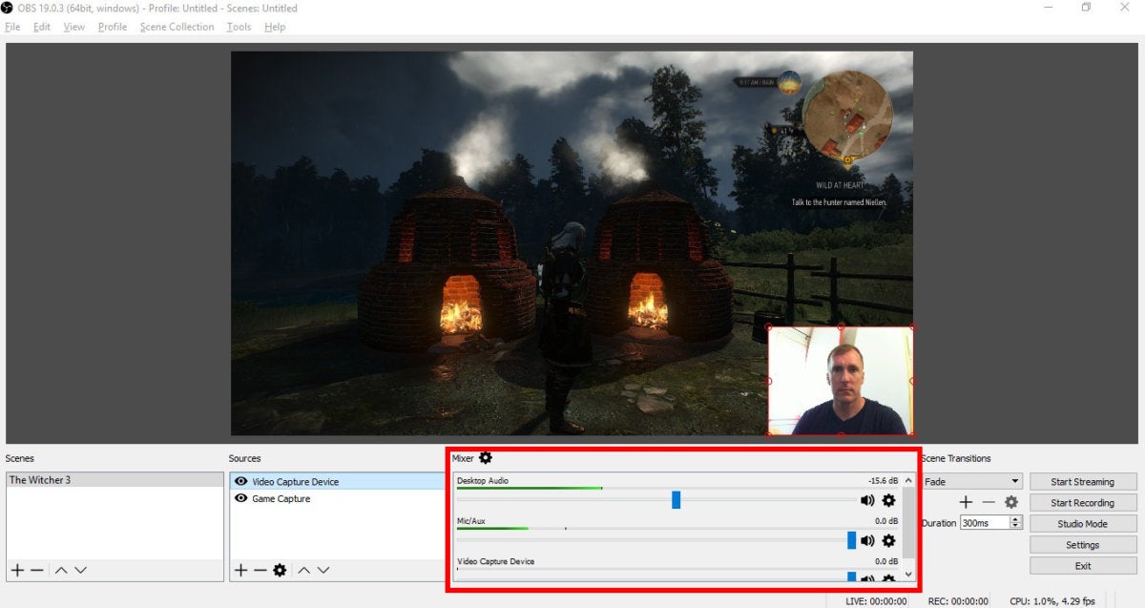Viewport: 1145px width, 608px height.
Task: Click the Duration input field showing 300ms
Action: click(985, 523)
